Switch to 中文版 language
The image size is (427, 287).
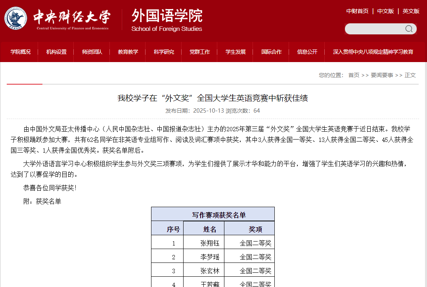tap(385, 11)
